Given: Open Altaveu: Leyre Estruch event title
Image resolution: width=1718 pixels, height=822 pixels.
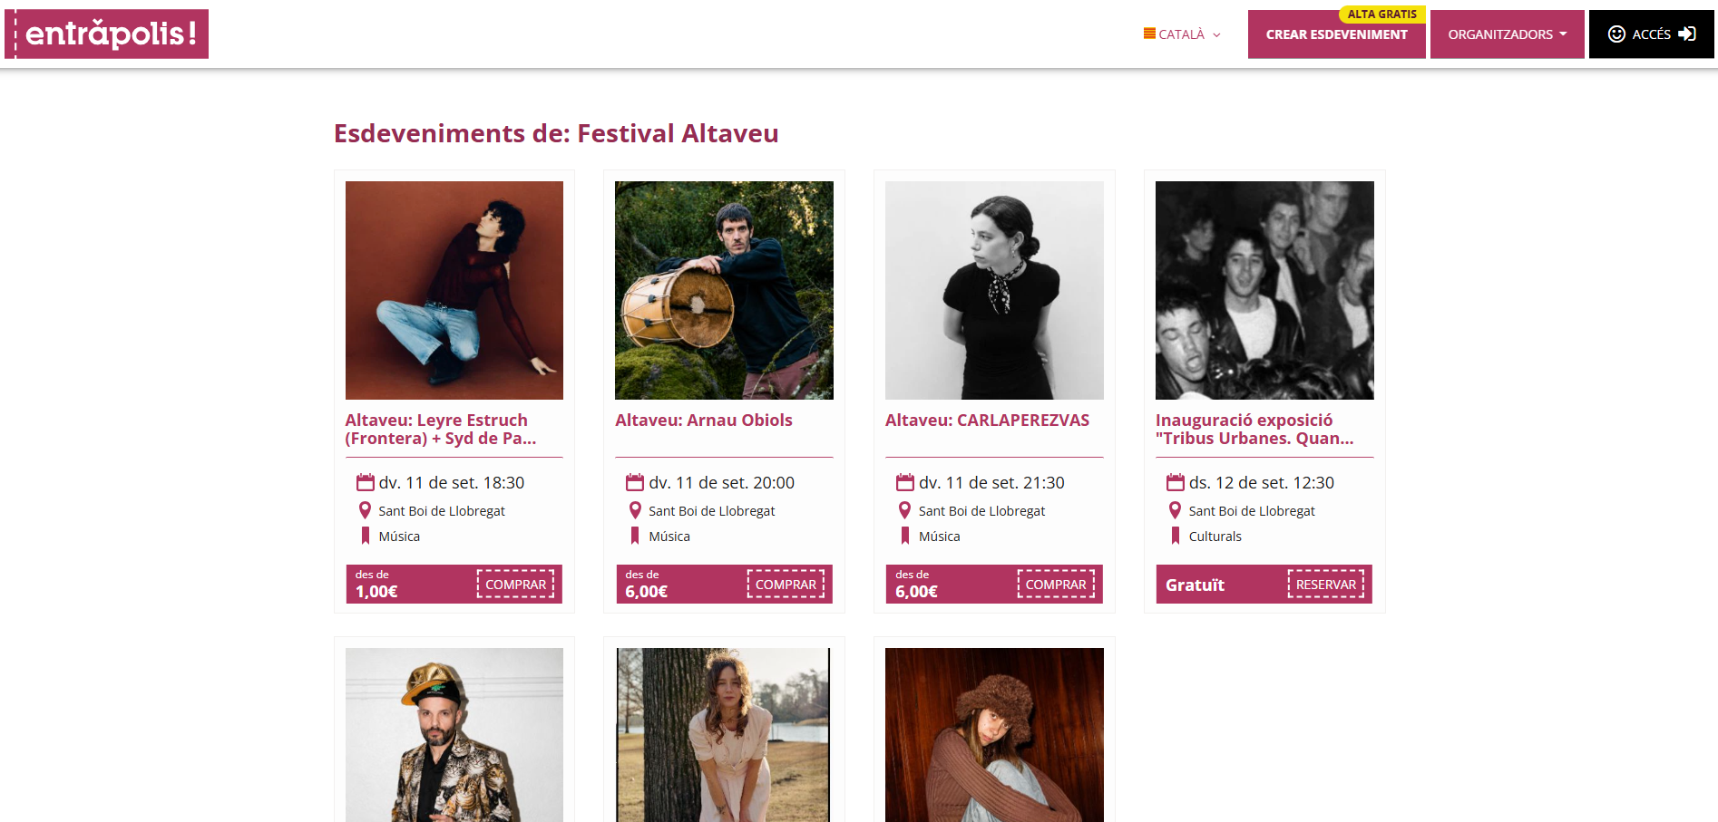Looking at the screenshot, I should [441, 430].
